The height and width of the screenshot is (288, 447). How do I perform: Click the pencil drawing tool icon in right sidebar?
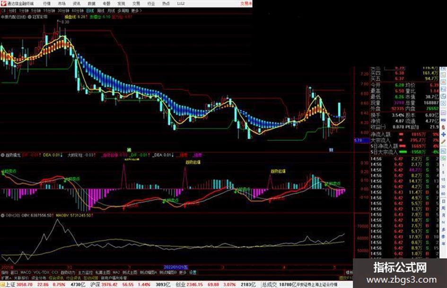(443, 141)
